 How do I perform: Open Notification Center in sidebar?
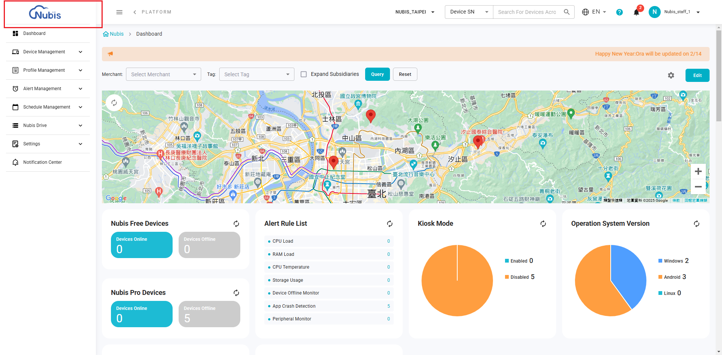pos(48,162)
